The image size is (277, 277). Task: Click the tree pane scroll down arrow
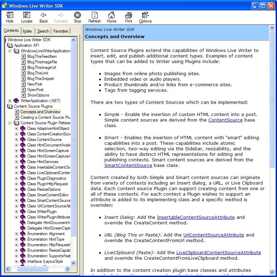(x=73, y=263)
